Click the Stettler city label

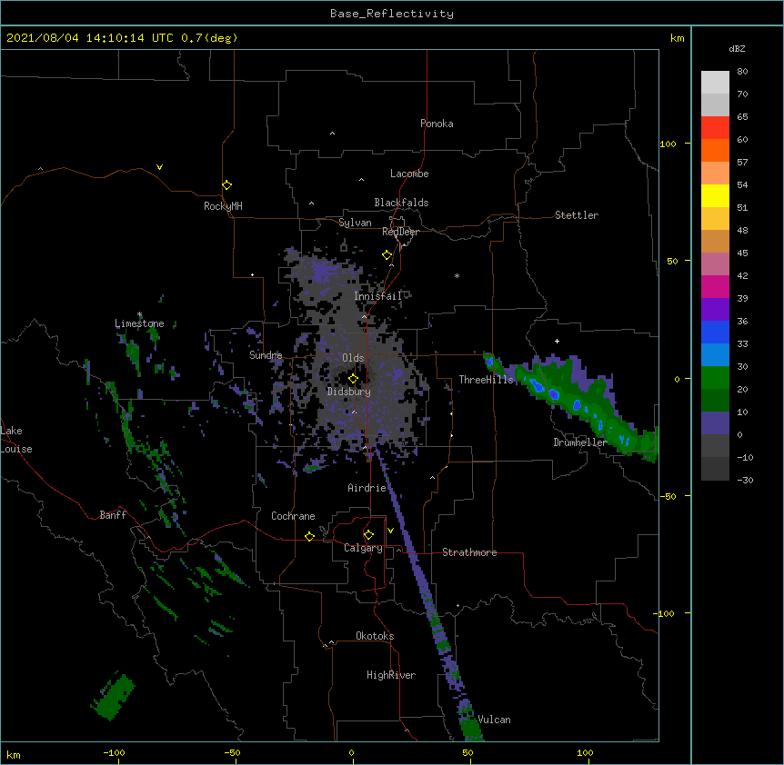pos(577,215)
